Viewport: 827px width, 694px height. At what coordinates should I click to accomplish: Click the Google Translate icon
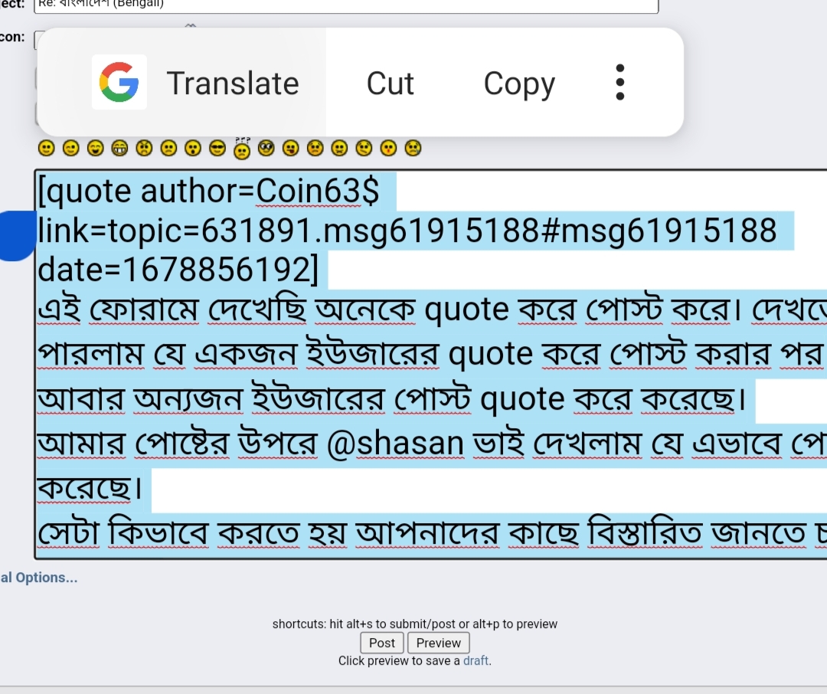[x=119, y=82]
